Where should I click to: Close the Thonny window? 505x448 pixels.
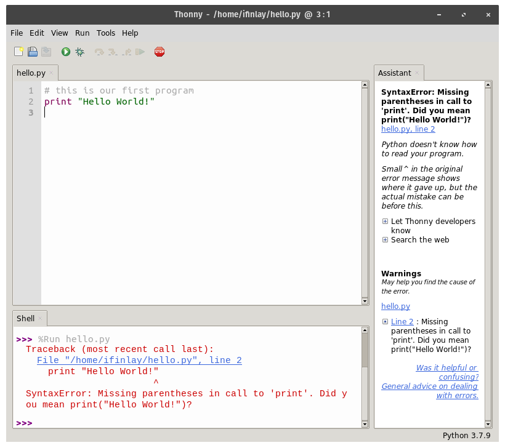click(488, 15)
